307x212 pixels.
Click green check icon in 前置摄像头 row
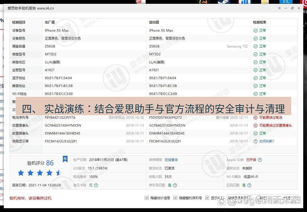pyautogui.click(x=255, y=134)
